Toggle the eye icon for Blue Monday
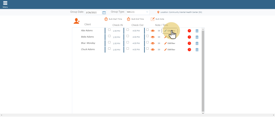 [153, 43]
